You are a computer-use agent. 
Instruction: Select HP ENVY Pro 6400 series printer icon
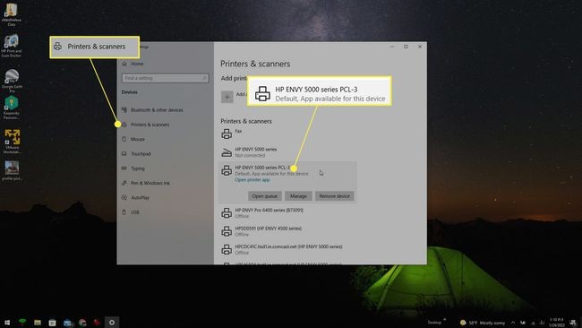pos(227,213)
